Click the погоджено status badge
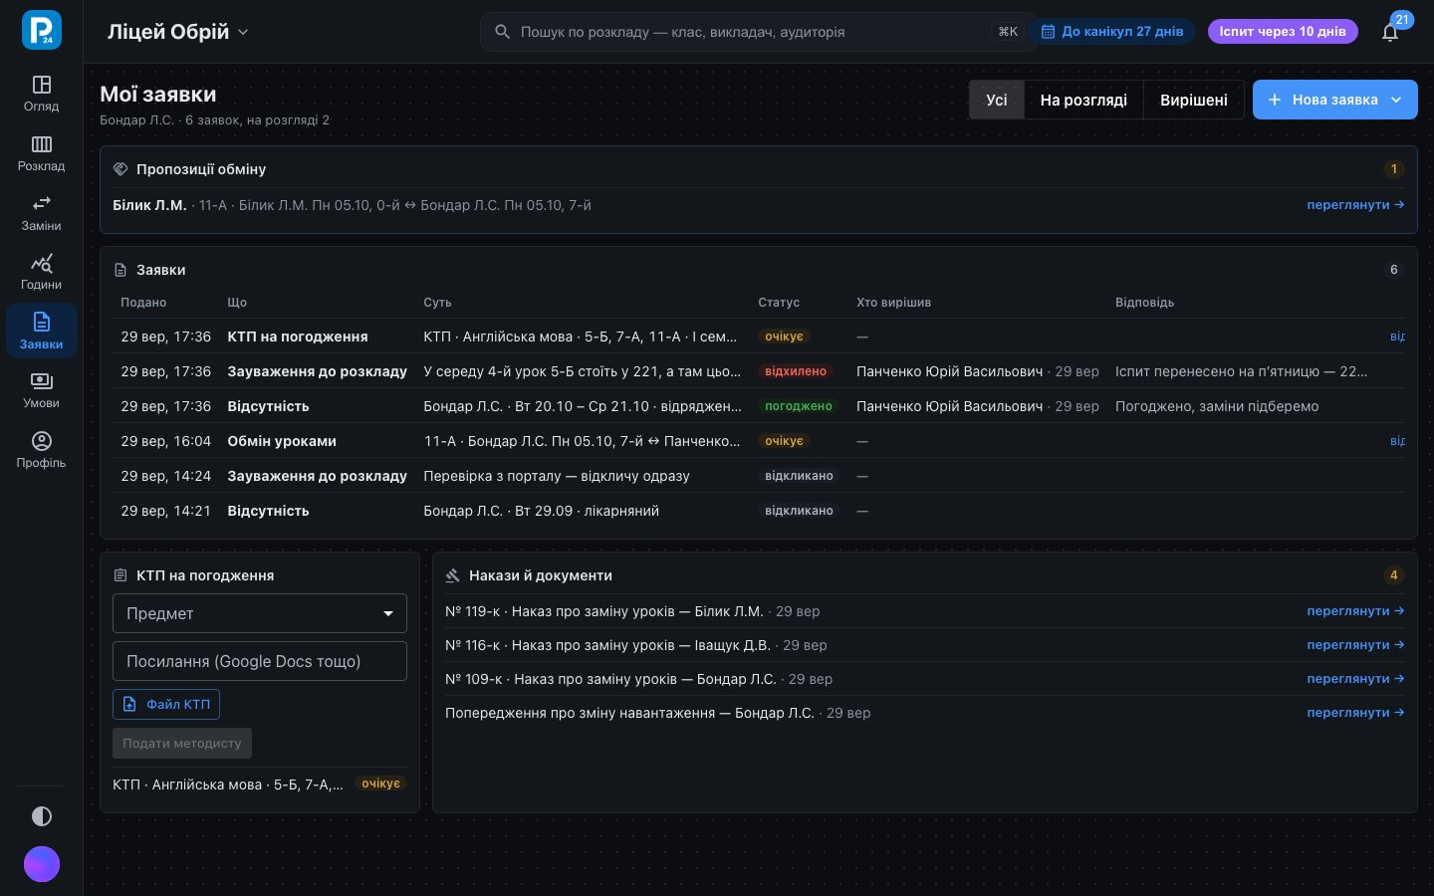 point(799,406)
